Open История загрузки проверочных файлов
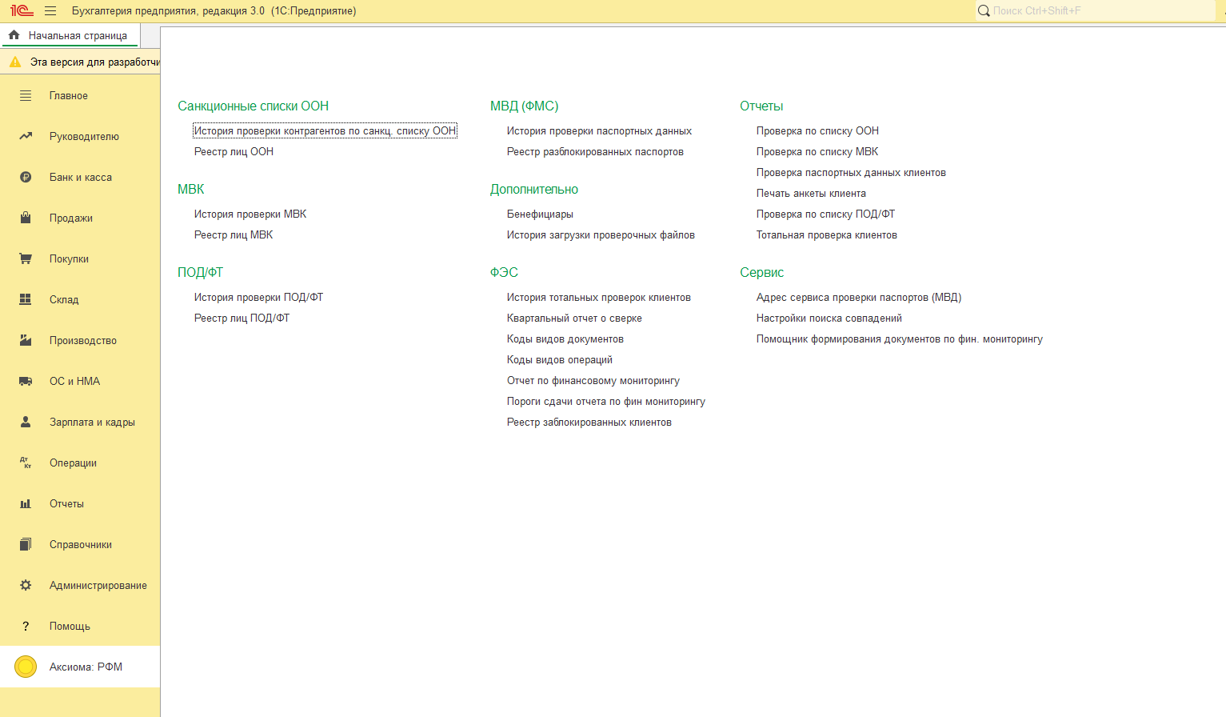Screen dimensions: 1226x717 601,234
